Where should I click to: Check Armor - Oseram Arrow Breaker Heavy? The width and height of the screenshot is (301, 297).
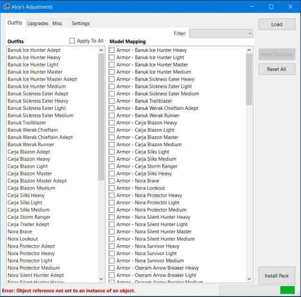click(x=112, y=268)
